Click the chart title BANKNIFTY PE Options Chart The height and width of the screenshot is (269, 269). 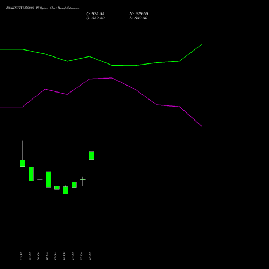[x=43, y=8]
